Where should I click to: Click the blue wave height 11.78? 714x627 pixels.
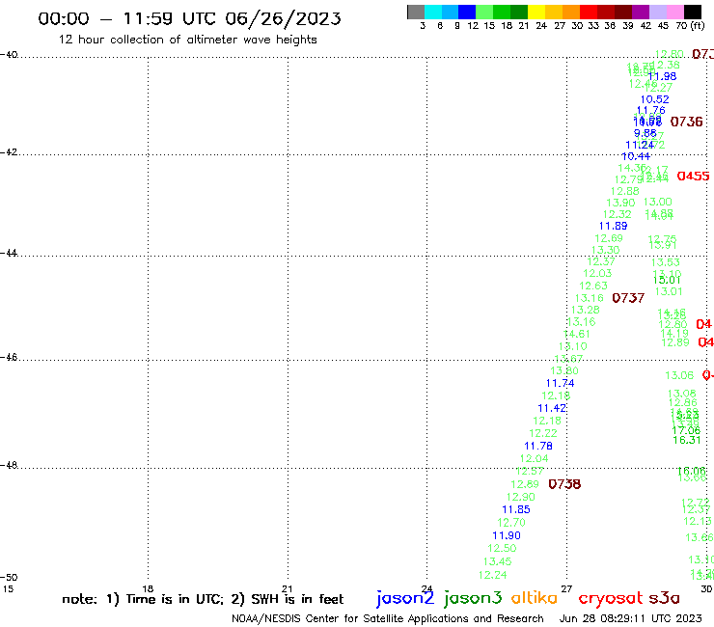coord(538,447)
